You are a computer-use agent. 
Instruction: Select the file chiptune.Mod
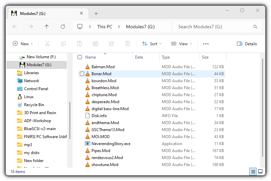[x=152, y=94]
